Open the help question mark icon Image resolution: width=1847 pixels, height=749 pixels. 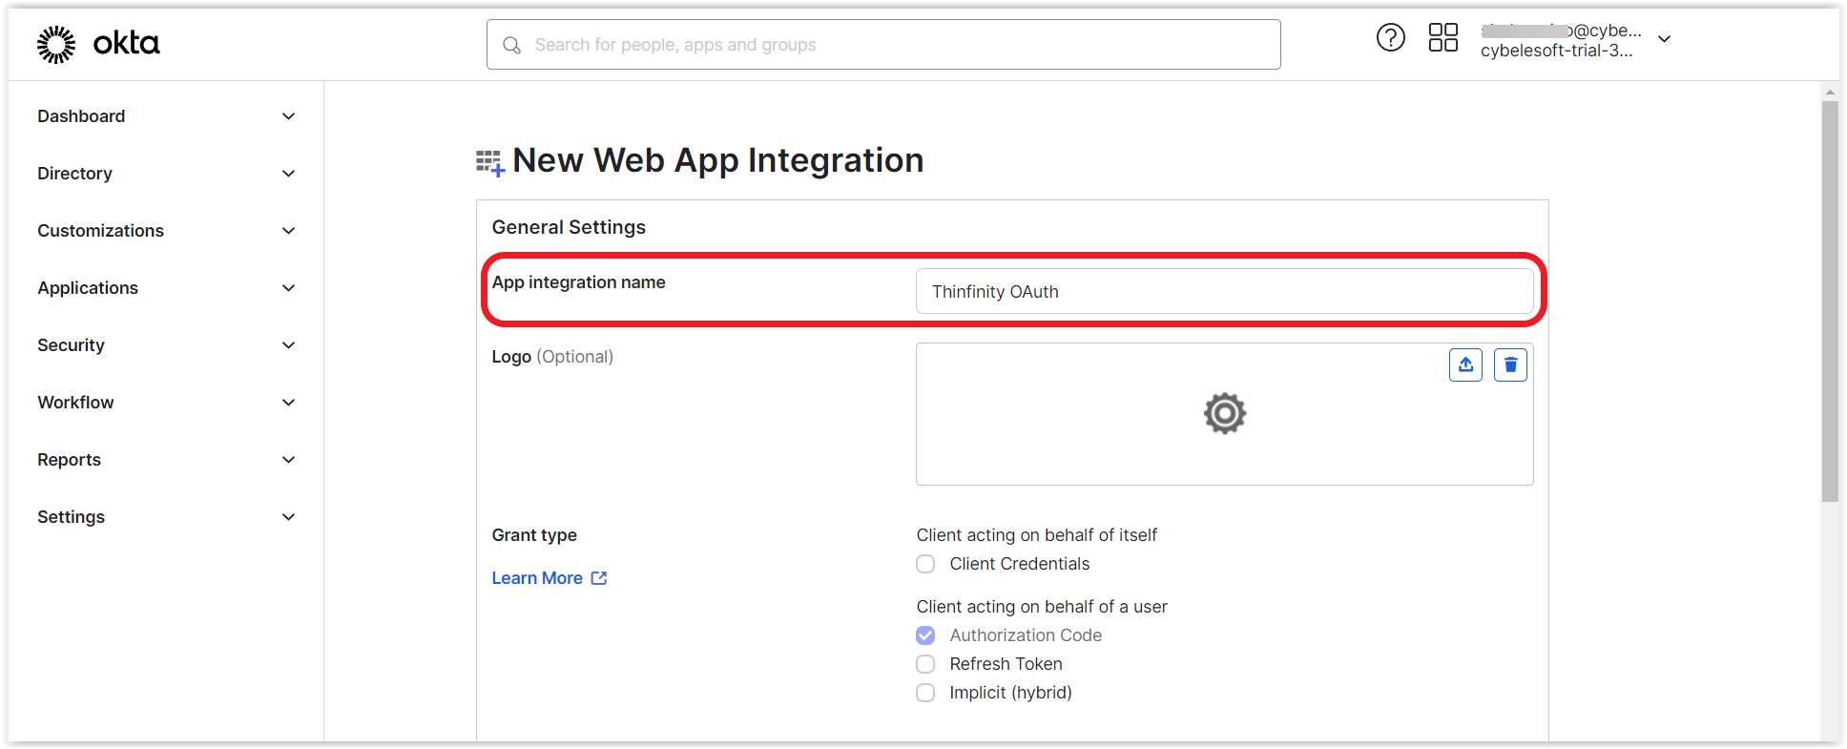(1391, 38)
